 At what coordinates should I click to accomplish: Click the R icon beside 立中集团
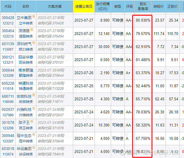pyautogui.click(x=34, y=17)
